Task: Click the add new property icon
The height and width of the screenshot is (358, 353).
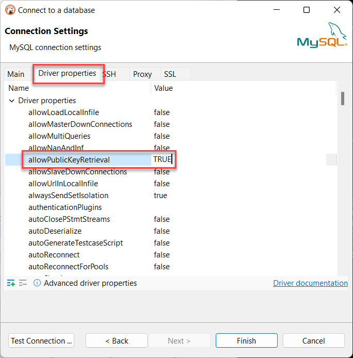Action: 11,283
